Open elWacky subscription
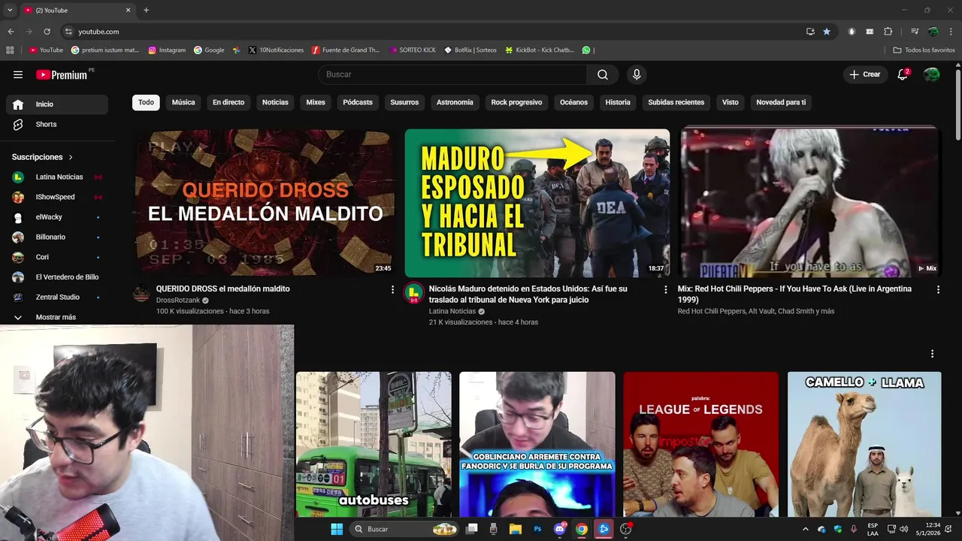Viewport: 962px width, 541px height. 57,217
